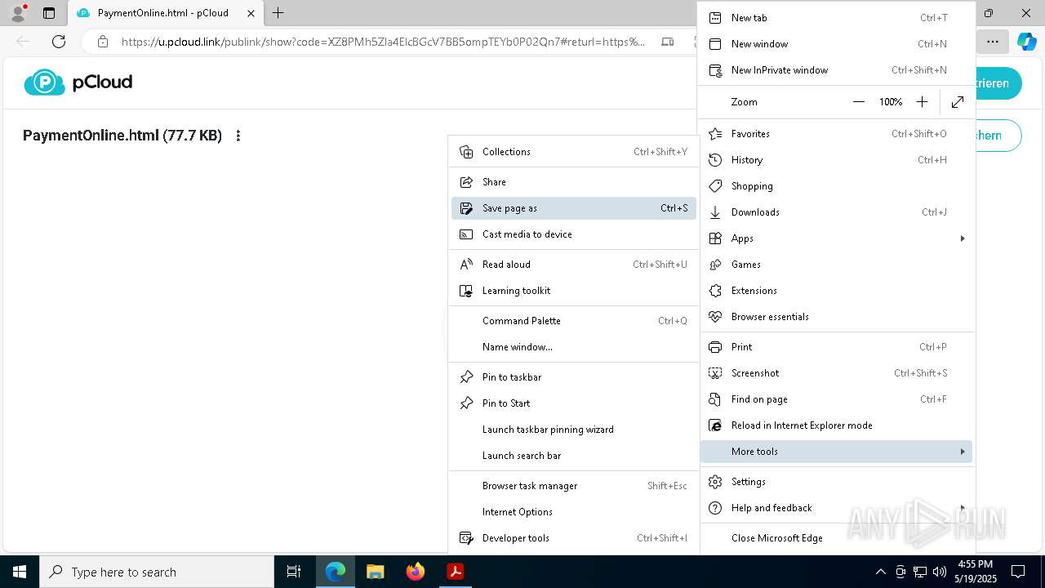Select Launch taskbar pinning wizard

pyautogui.click(x=574, y=430)
